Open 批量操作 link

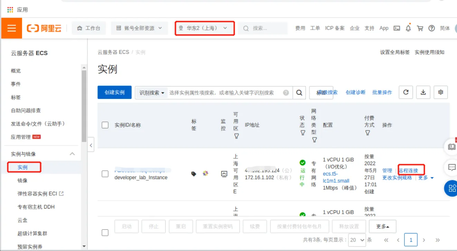382,92
